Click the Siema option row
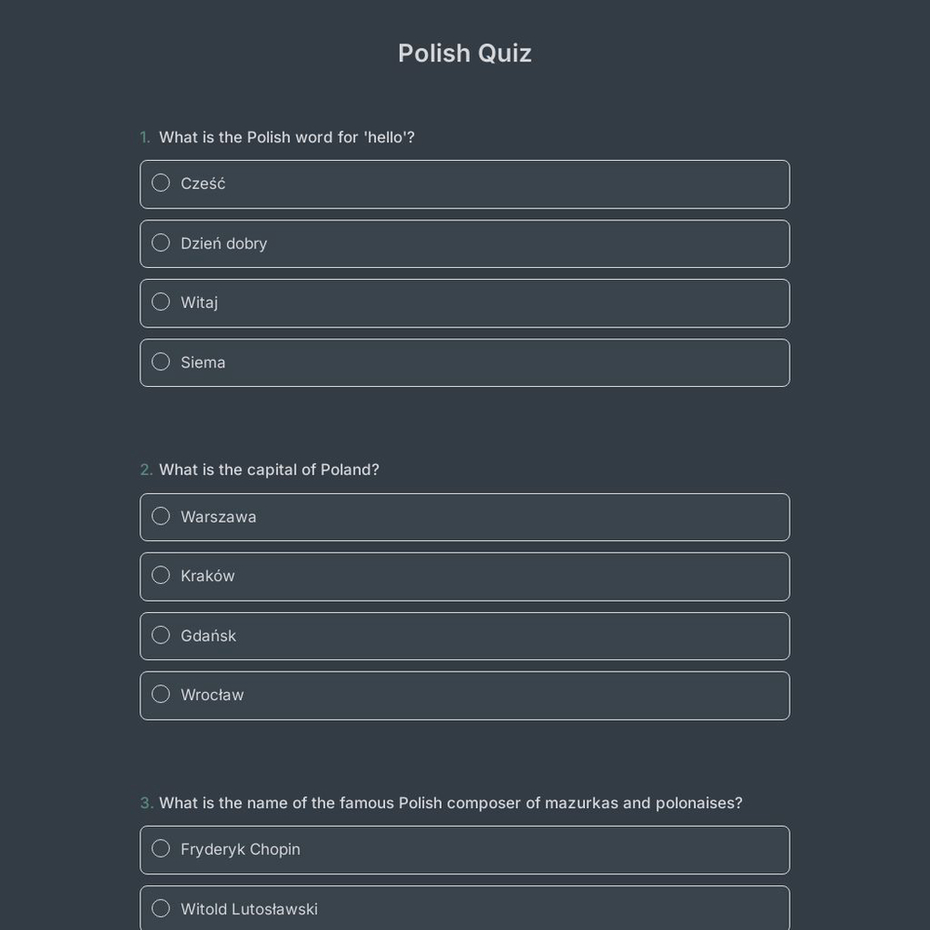930x930 pixels. (465, 362)
